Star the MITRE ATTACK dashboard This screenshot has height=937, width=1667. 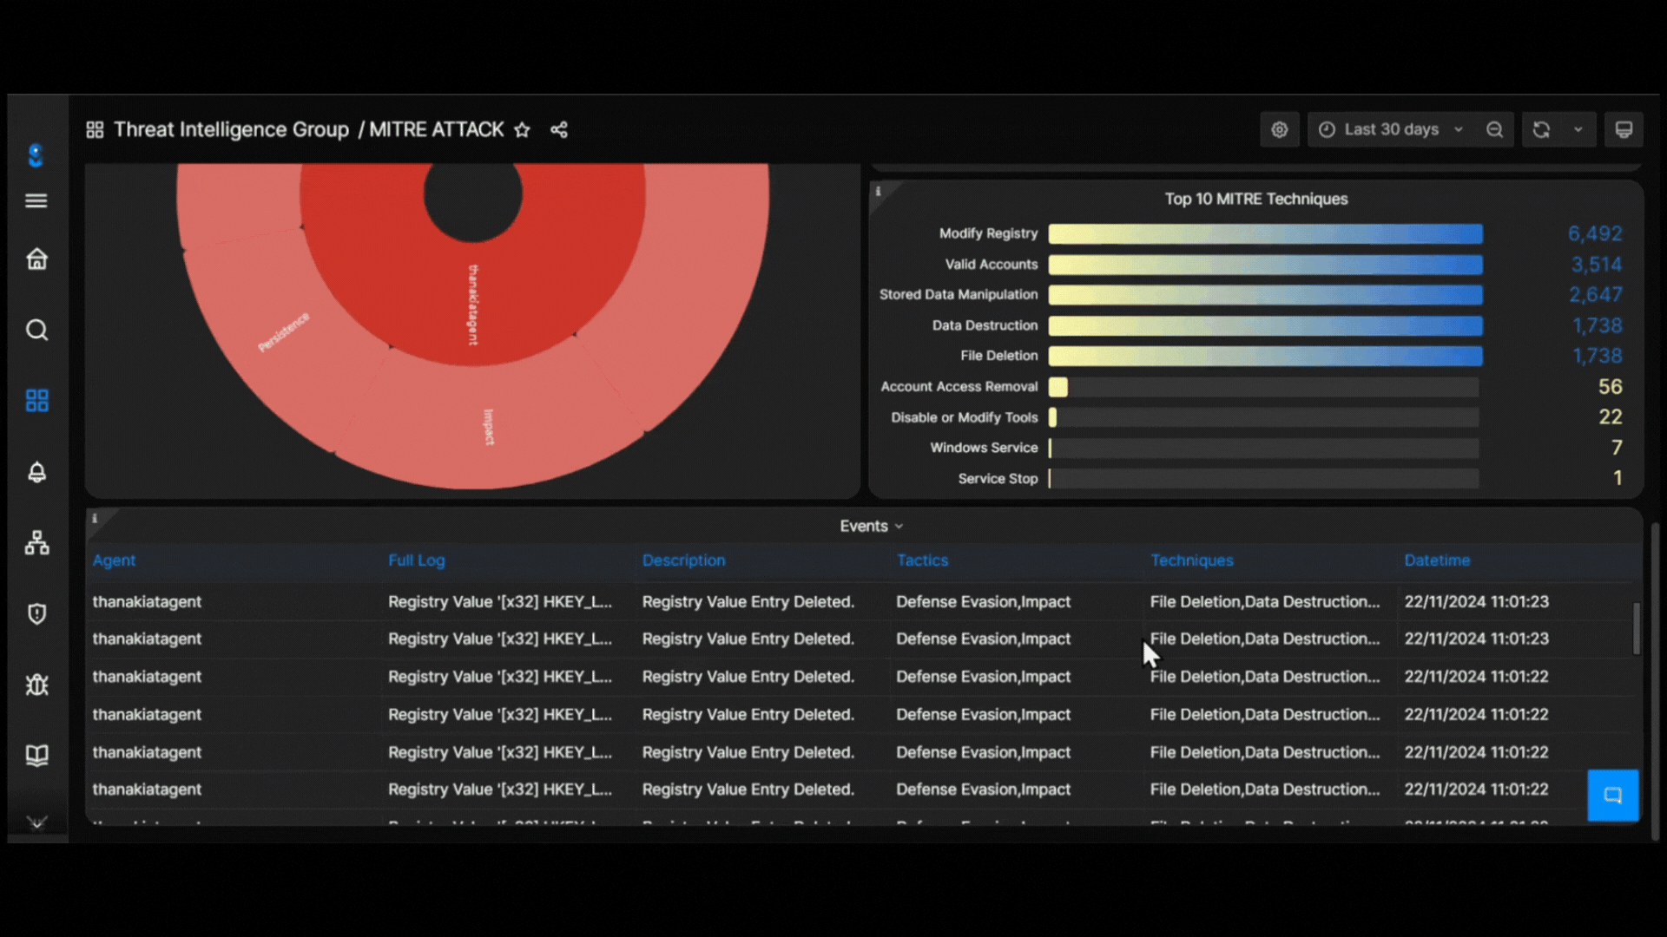tap(522, 129)
